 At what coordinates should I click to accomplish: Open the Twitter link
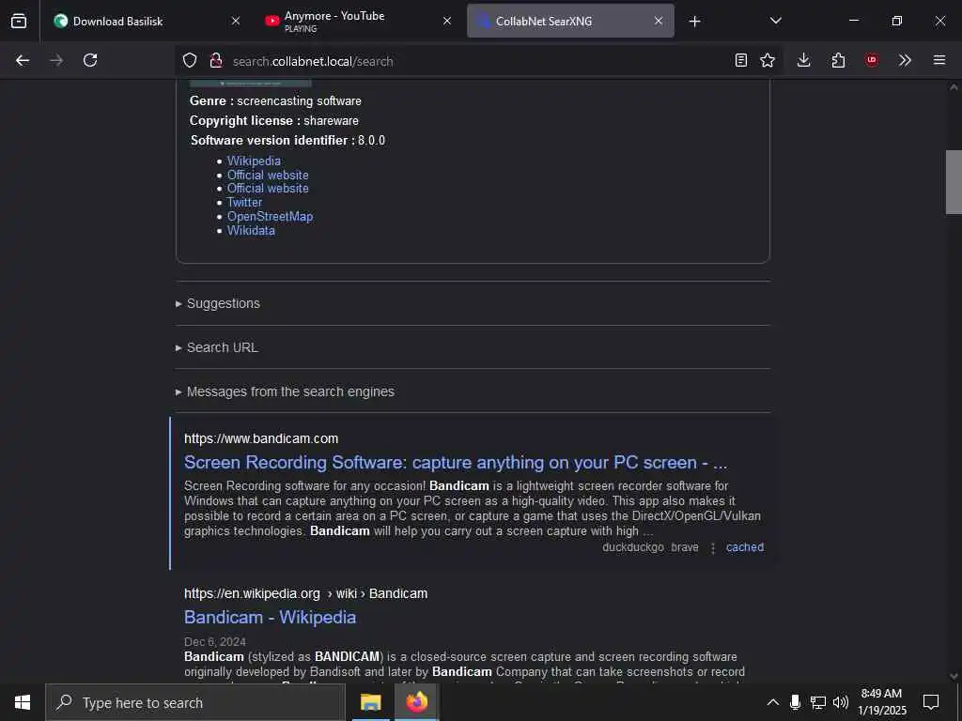(245, 203)
